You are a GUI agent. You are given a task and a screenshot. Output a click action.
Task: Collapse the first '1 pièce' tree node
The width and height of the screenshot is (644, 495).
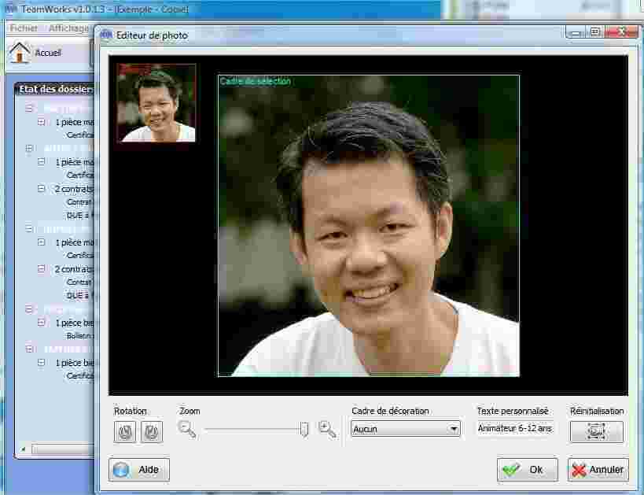coord(42,122)
